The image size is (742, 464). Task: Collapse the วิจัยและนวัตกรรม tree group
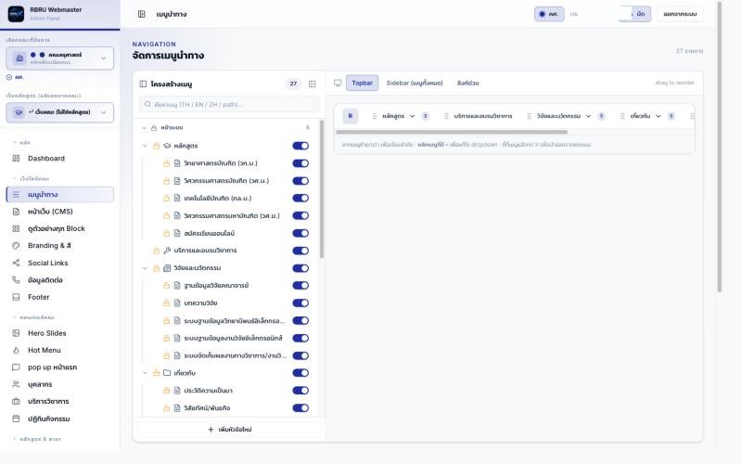145,268
